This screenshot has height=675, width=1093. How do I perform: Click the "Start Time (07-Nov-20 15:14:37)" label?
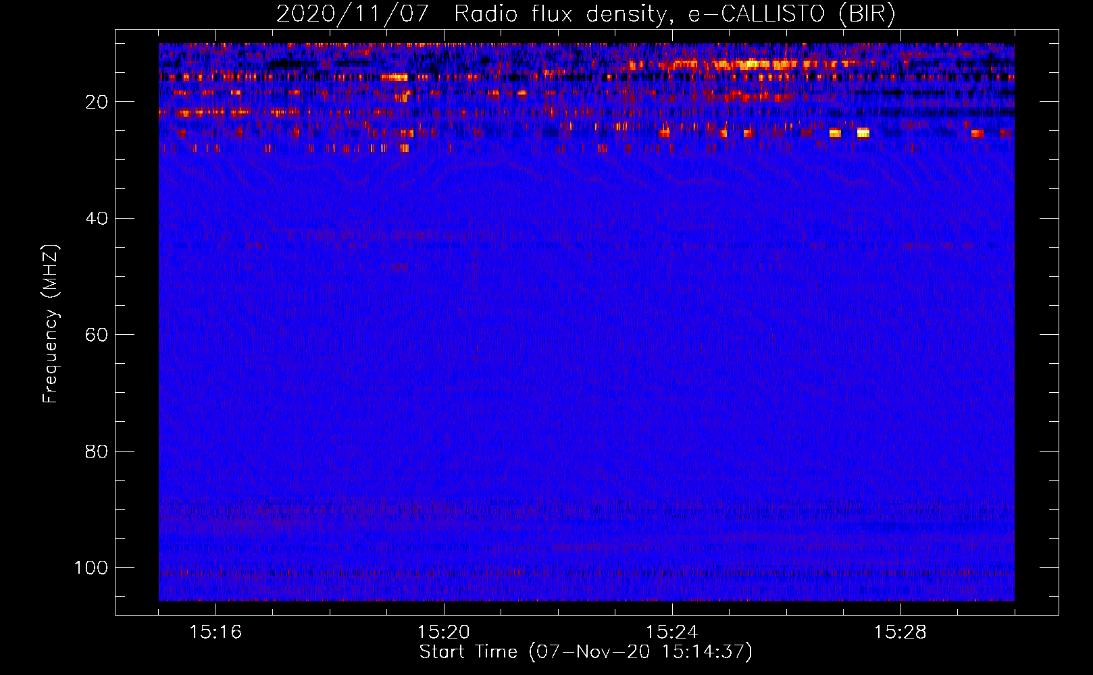pyautogui.click(x=586, y=652)
